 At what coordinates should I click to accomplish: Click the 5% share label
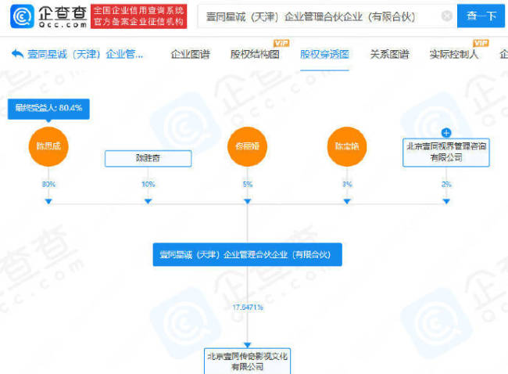click(x=248, y=184)
